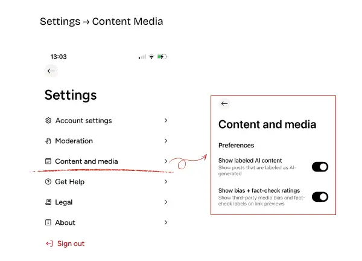Click the Content and media list icon
The width and height of the screenshot is (362, 261).
point(48,162)
